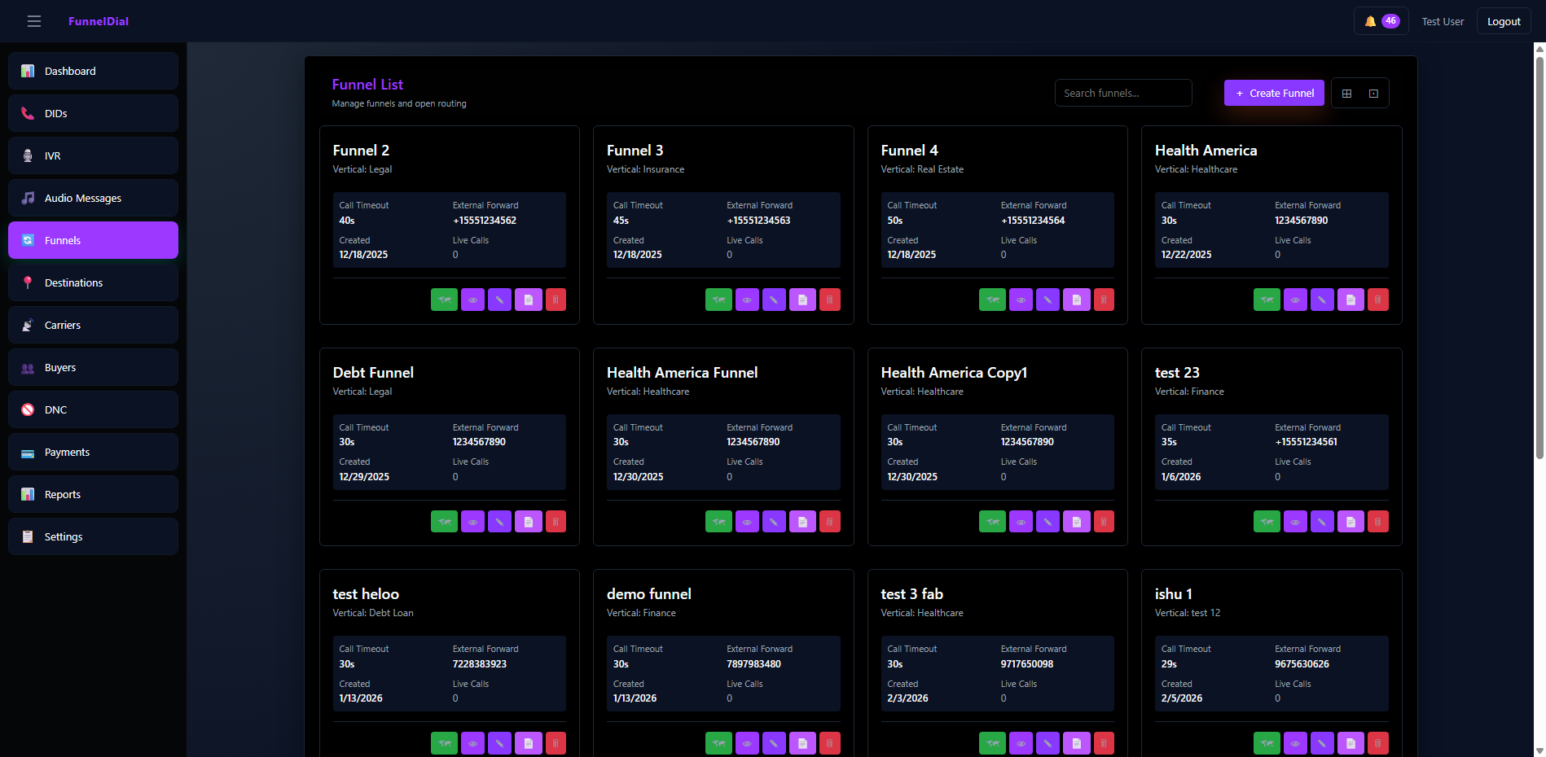The image size is (1546, 757).
Task: Go to Destinations in the sidebar
Action: 93,282
